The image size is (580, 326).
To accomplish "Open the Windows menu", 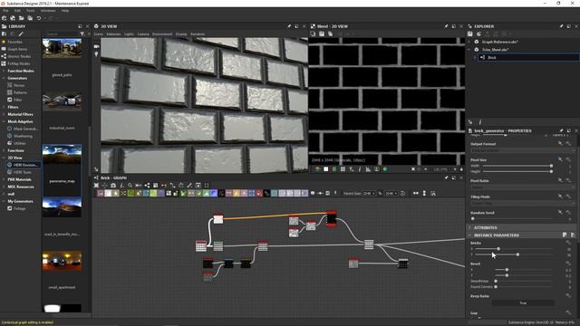I will pos(48,11).
